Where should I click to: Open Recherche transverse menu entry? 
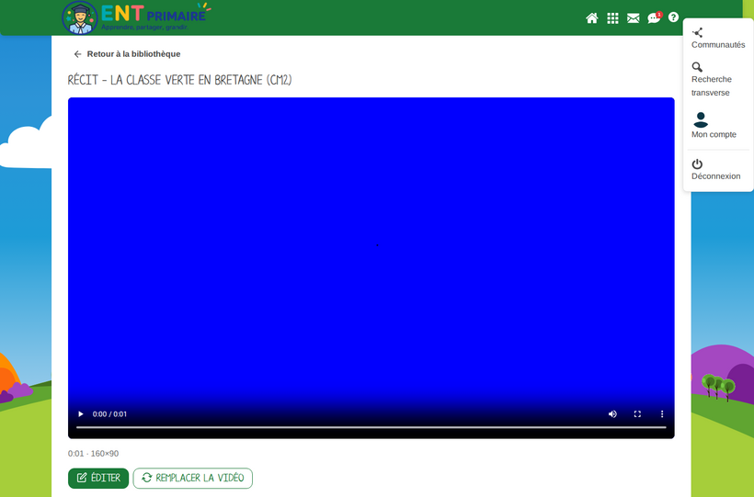pos(712,80)
